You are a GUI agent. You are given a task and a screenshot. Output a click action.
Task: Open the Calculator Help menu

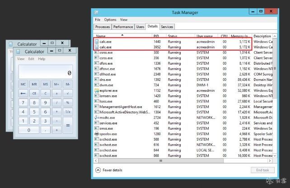[42, 59]
